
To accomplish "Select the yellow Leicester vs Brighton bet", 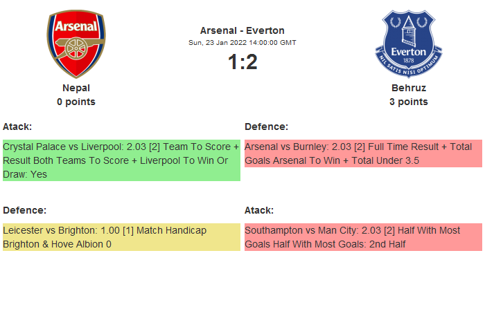I will 121,237.
